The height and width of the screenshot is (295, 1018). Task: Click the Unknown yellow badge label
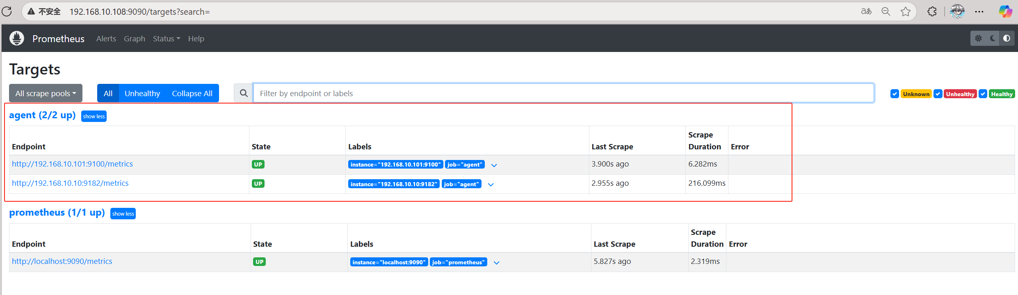916,94
